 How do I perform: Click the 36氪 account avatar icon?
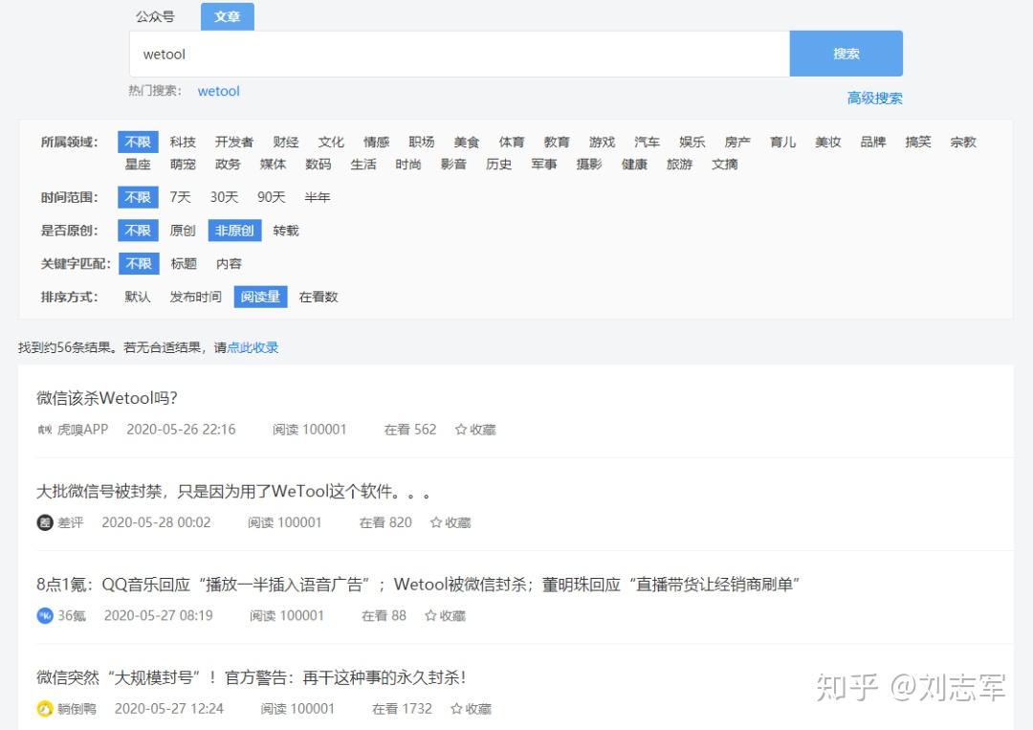point(44,615)
